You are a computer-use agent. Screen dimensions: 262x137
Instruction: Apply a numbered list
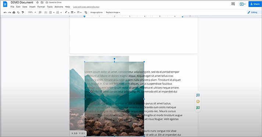[x=58, y=12]
